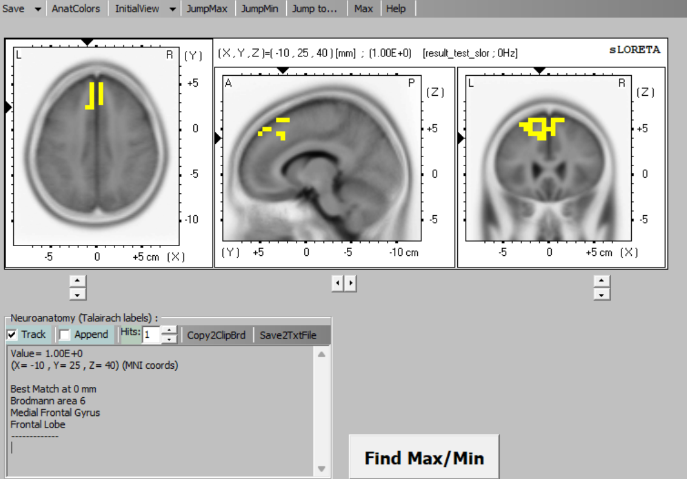The width and height of the screenshot is (687, 479).
Task: Click up arrow below coronal slice view
Action: [601, 281]
